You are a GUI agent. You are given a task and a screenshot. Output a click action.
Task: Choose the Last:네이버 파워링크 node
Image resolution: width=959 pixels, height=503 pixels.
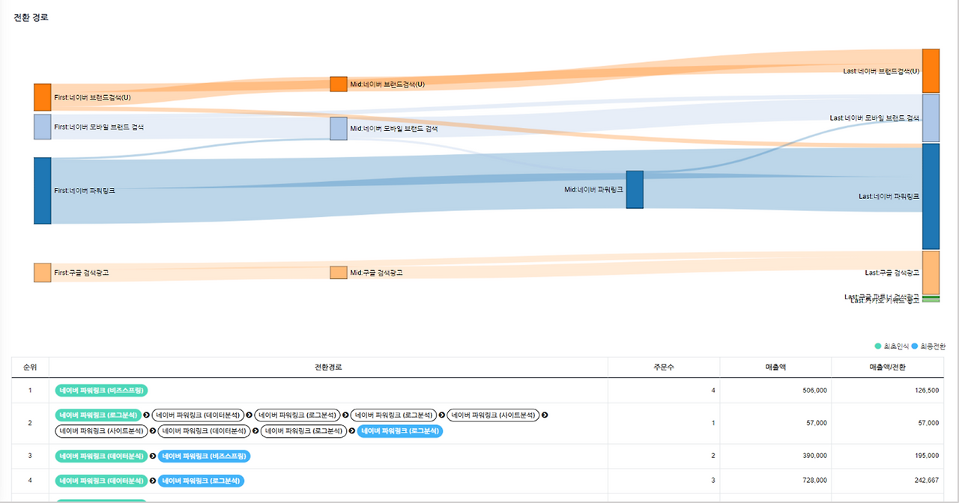click(x=931, y=196)
